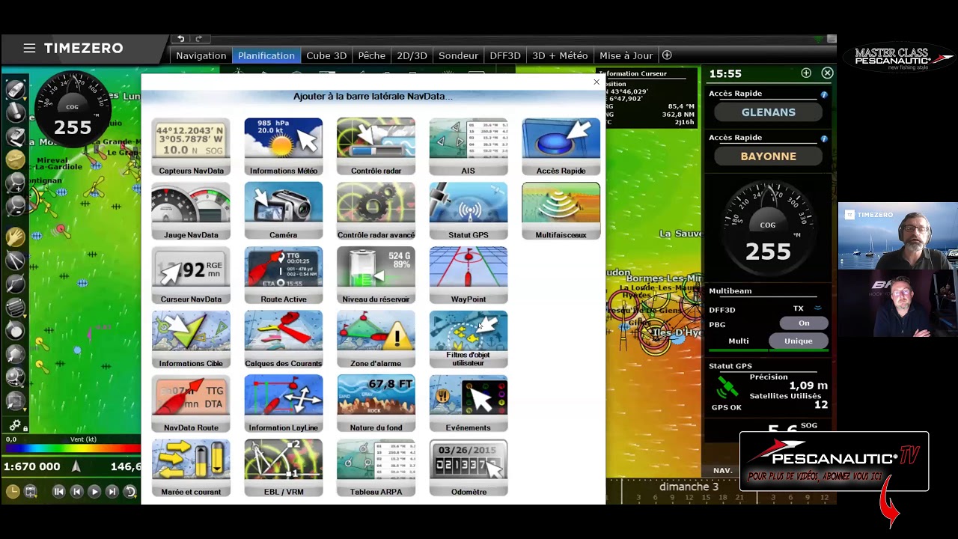Jump timeline to the start
This screenshot has height=539, width=958.
click(58, 492)
